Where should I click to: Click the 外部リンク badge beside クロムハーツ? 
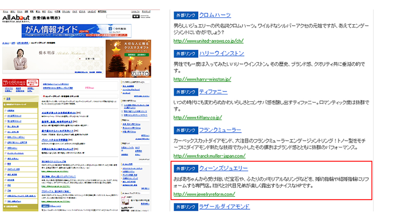click(x=186, y=15)
